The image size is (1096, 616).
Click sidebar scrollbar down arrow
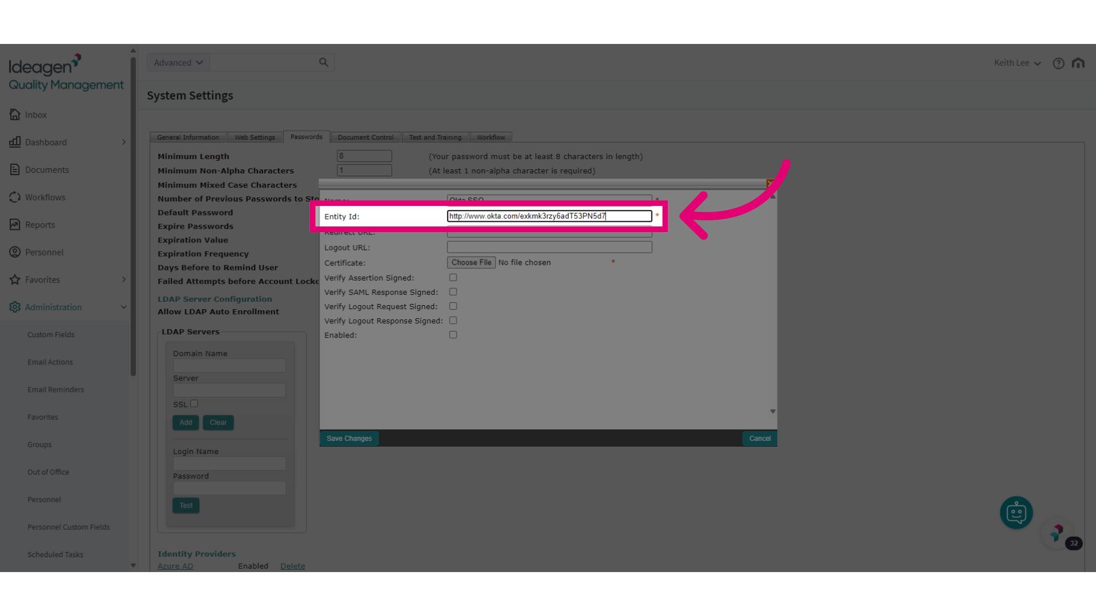(x=133, y=566)
